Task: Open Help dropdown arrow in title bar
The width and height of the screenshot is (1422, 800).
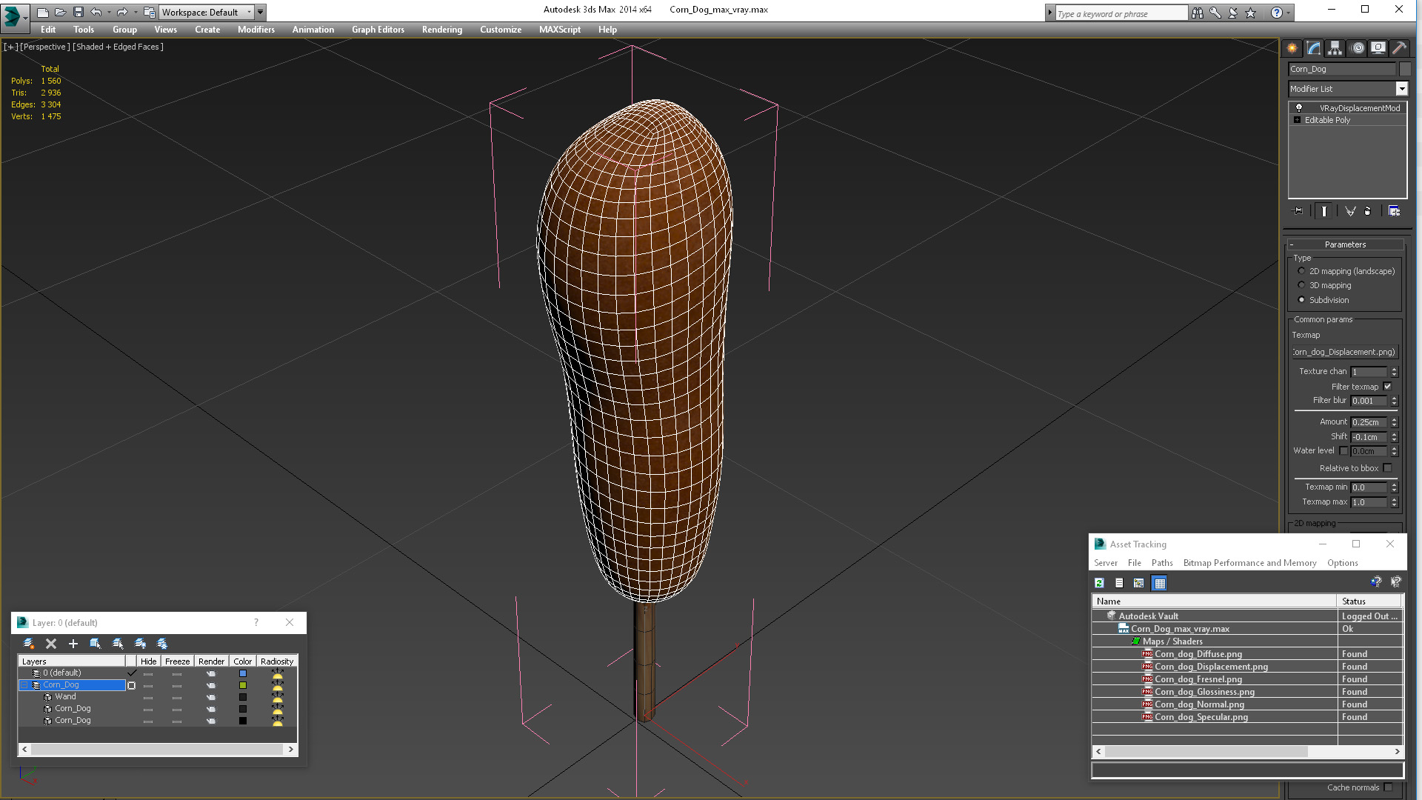Action: (1289, 13)
